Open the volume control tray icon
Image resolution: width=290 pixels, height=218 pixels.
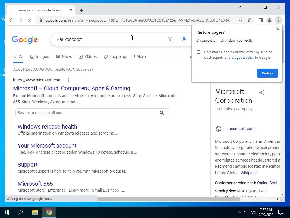click(253, 212)
